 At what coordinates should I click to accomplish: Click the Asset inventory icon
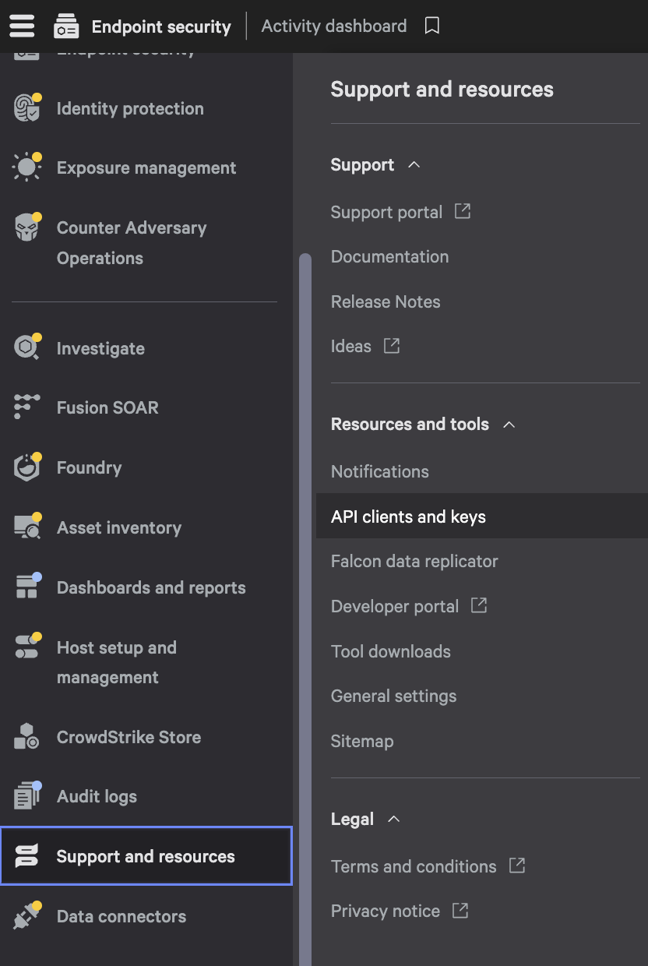tap(27, 527)
